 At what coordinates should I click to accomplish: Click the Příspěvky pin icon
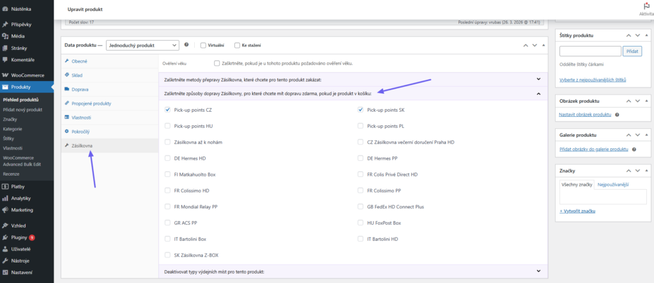[x=5, y=25]
